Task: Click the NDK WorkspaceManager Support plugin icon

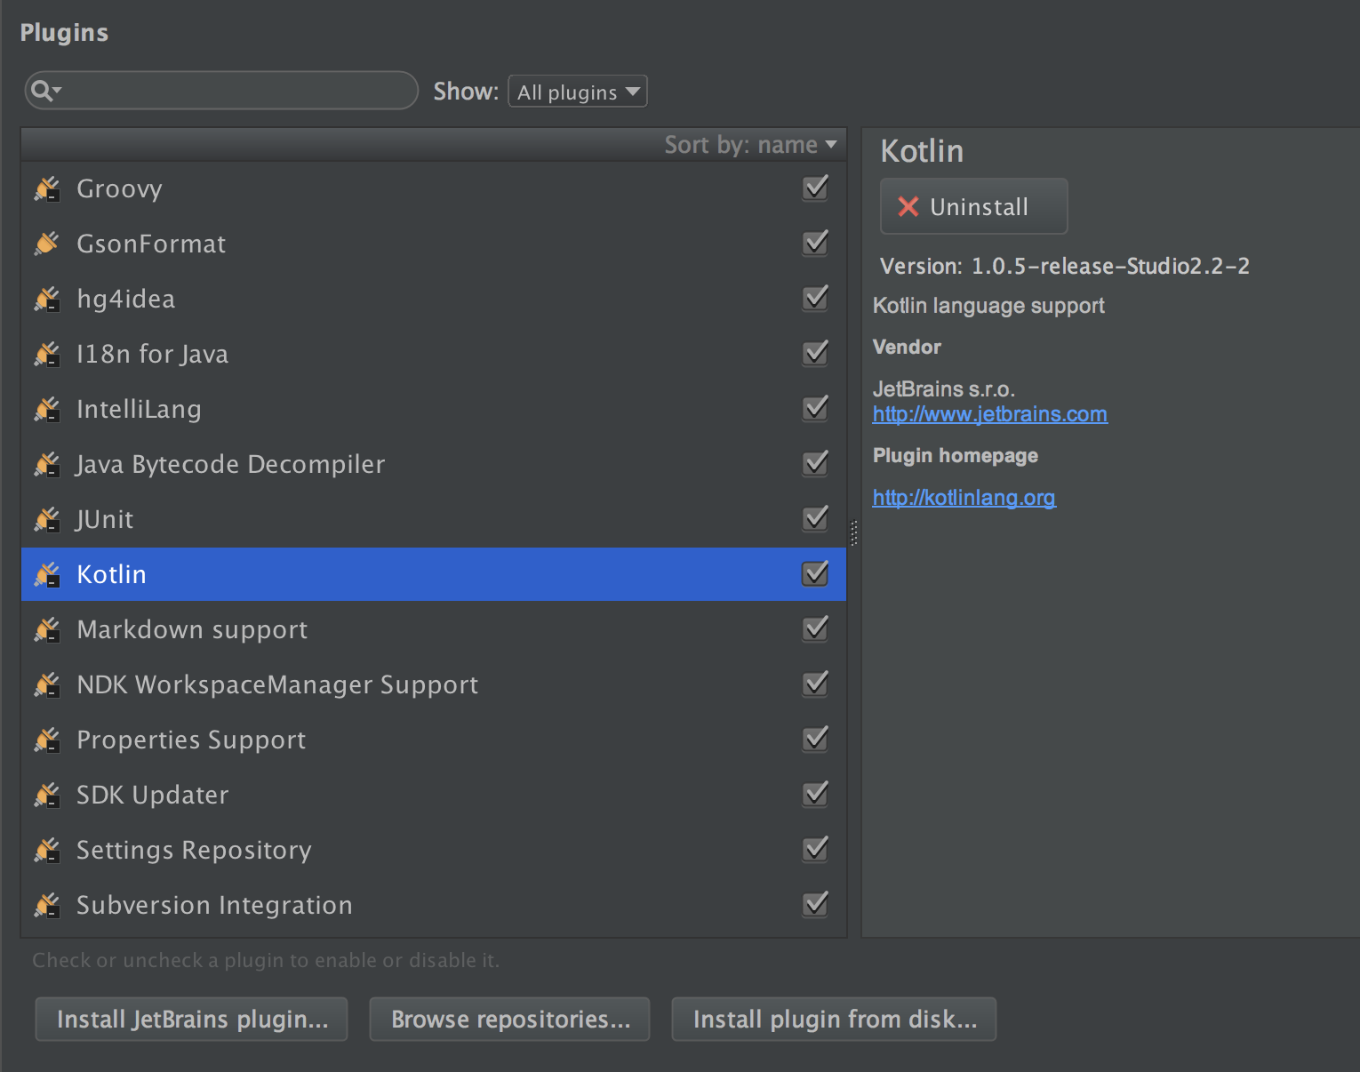Action: click(x=47, y=684)
